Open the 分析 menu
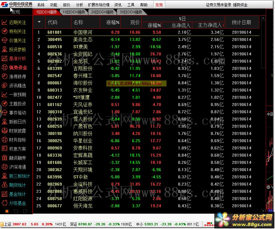This screenshot has height=229, width=275. (x=79, y=5)
